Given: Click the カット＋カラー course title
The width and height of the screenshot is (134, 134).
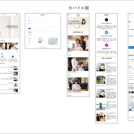Looking at the screenshot, I should (x=72, y=72).
